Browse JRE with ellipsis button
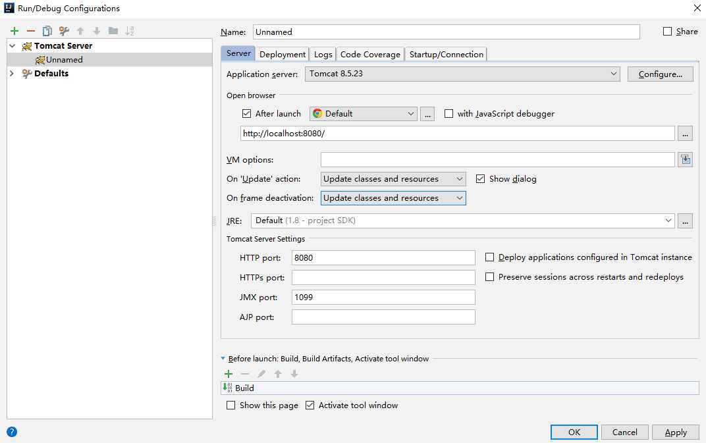This screenshot has width=706, height=443. 686,221
